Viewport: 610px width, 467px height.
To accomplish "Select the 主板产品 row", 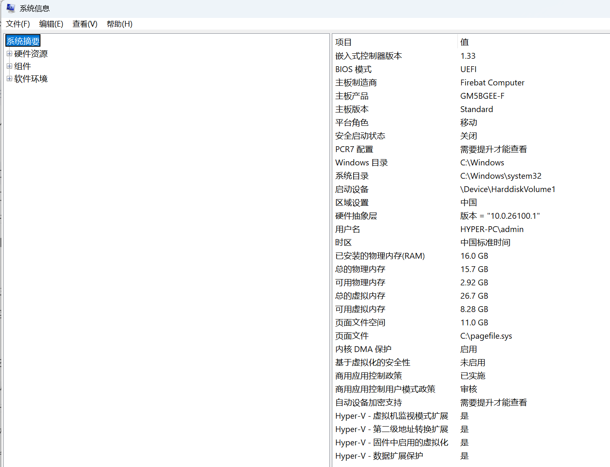I will pos(471,96).
